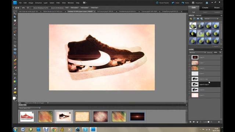Screen dimensions: 235x132
Task: Select the Sponge tool
Action: tap(15, 92)
